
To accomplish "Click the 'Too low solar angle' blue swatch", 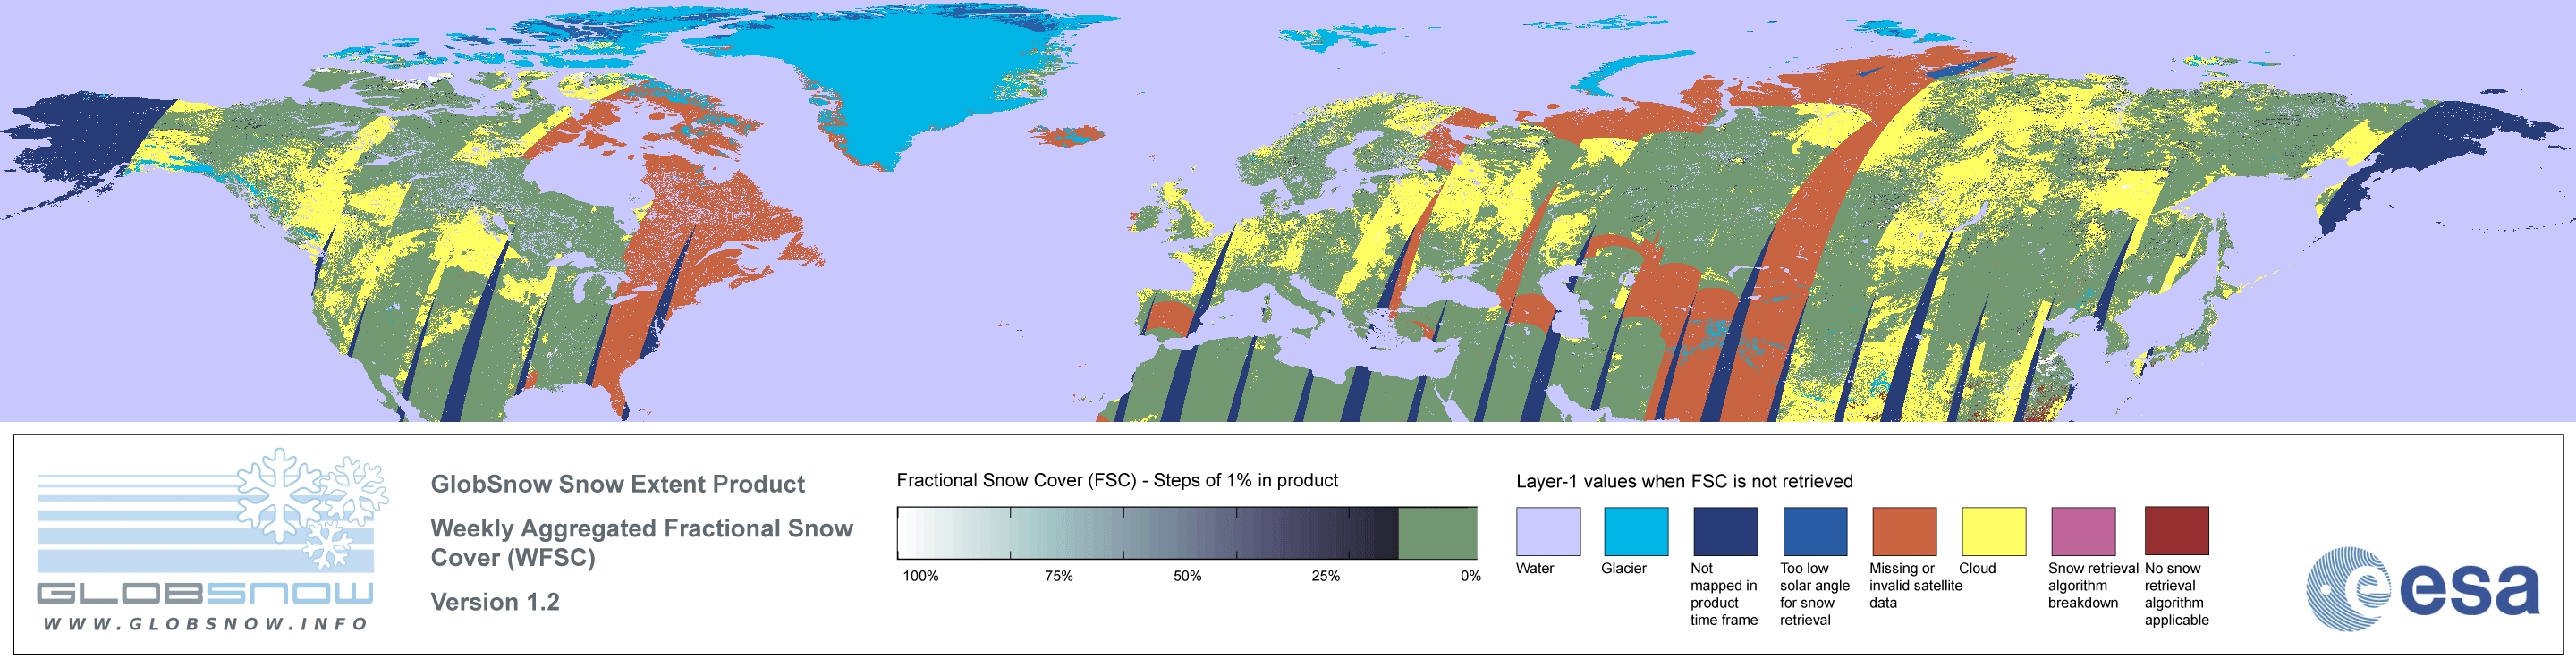I will pos(1815,531).
